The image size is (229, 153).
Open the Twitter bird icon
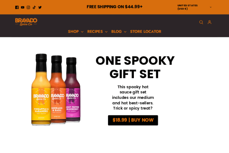40,7
